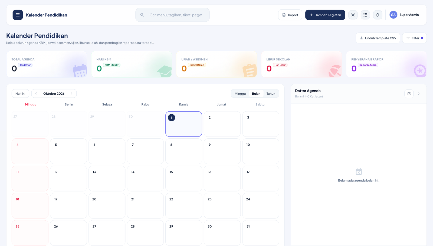Select the Hari KBM card

(132, 64)
